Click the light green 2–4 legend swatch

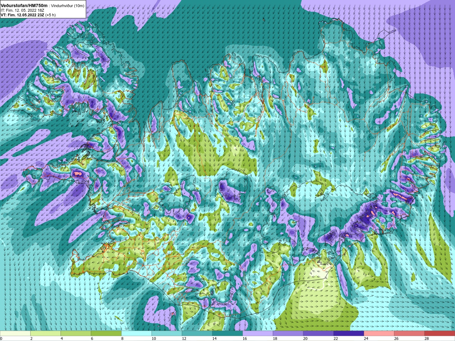pos(45,334)
